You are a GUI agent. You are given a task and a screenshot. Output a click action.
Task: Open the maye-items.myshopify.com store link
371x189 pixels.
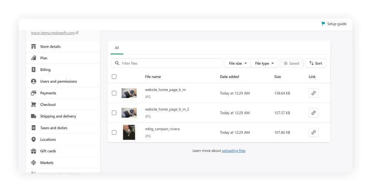point(53,33)
